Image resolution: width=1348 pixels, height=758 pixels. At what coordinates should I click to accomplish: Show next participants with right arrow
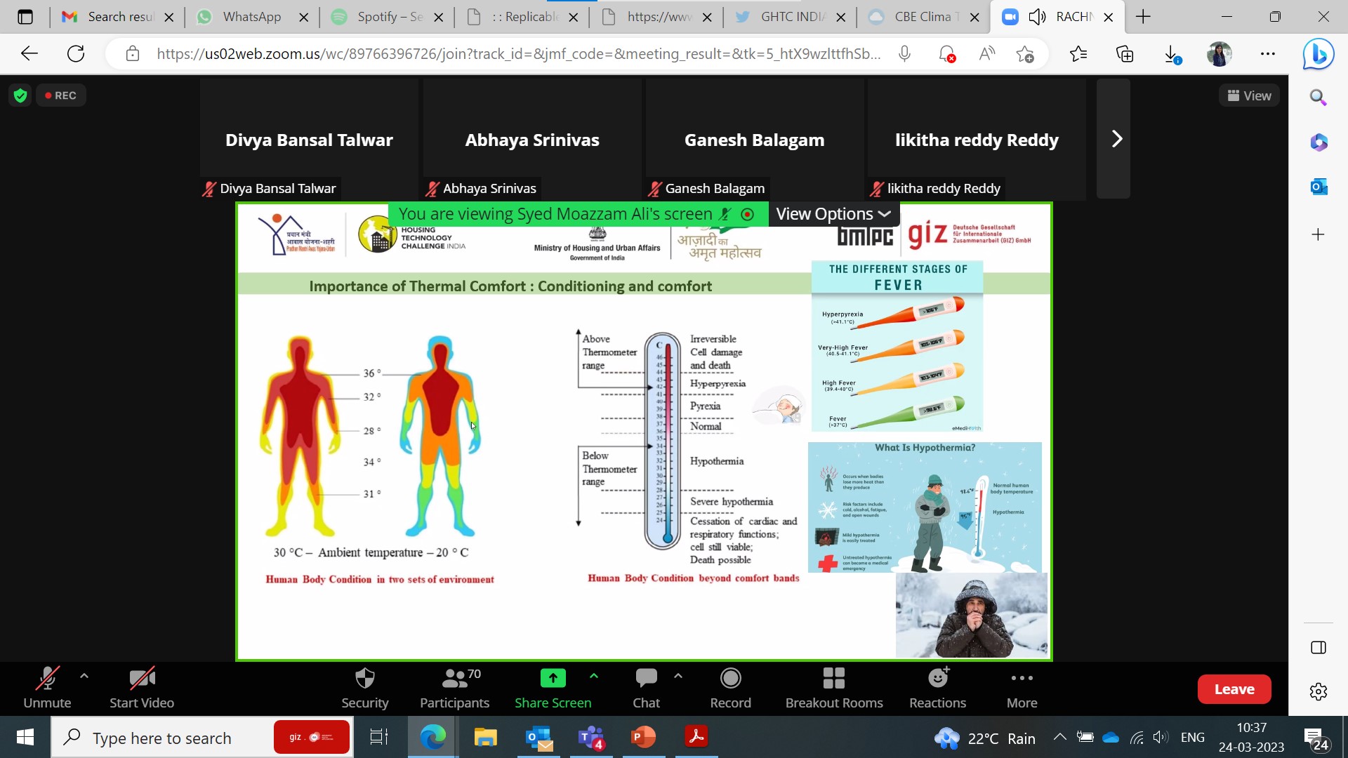(1116, 139)
